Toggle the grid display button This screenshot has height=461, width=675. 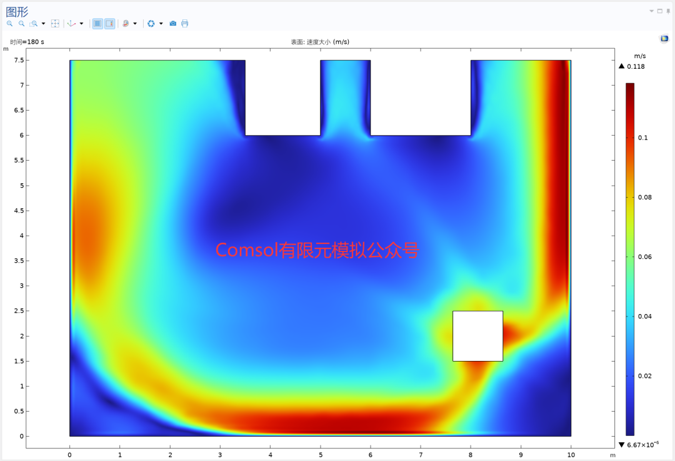tap(97, 24)
